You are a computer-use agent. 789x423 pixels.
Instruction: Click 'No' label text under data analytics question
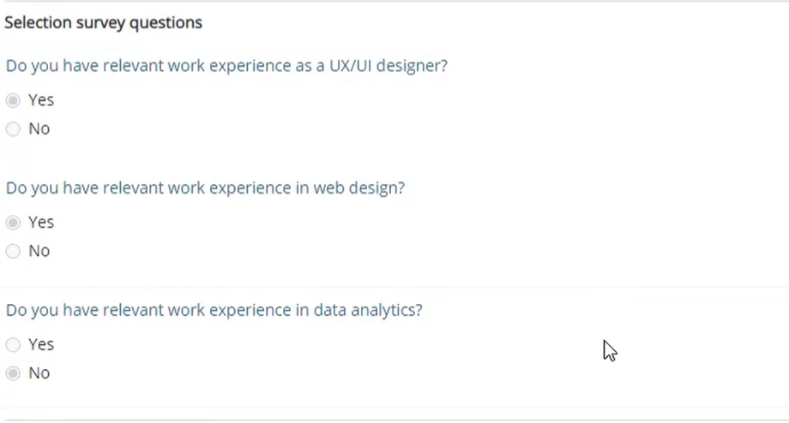(x=39, y=372)
